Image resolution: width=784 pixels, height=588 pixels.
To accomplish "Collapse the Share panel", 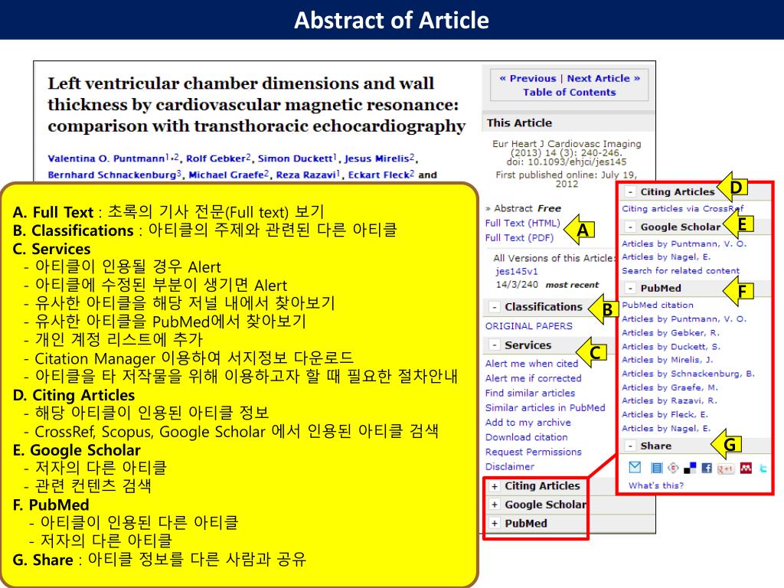I will [631, 446].
